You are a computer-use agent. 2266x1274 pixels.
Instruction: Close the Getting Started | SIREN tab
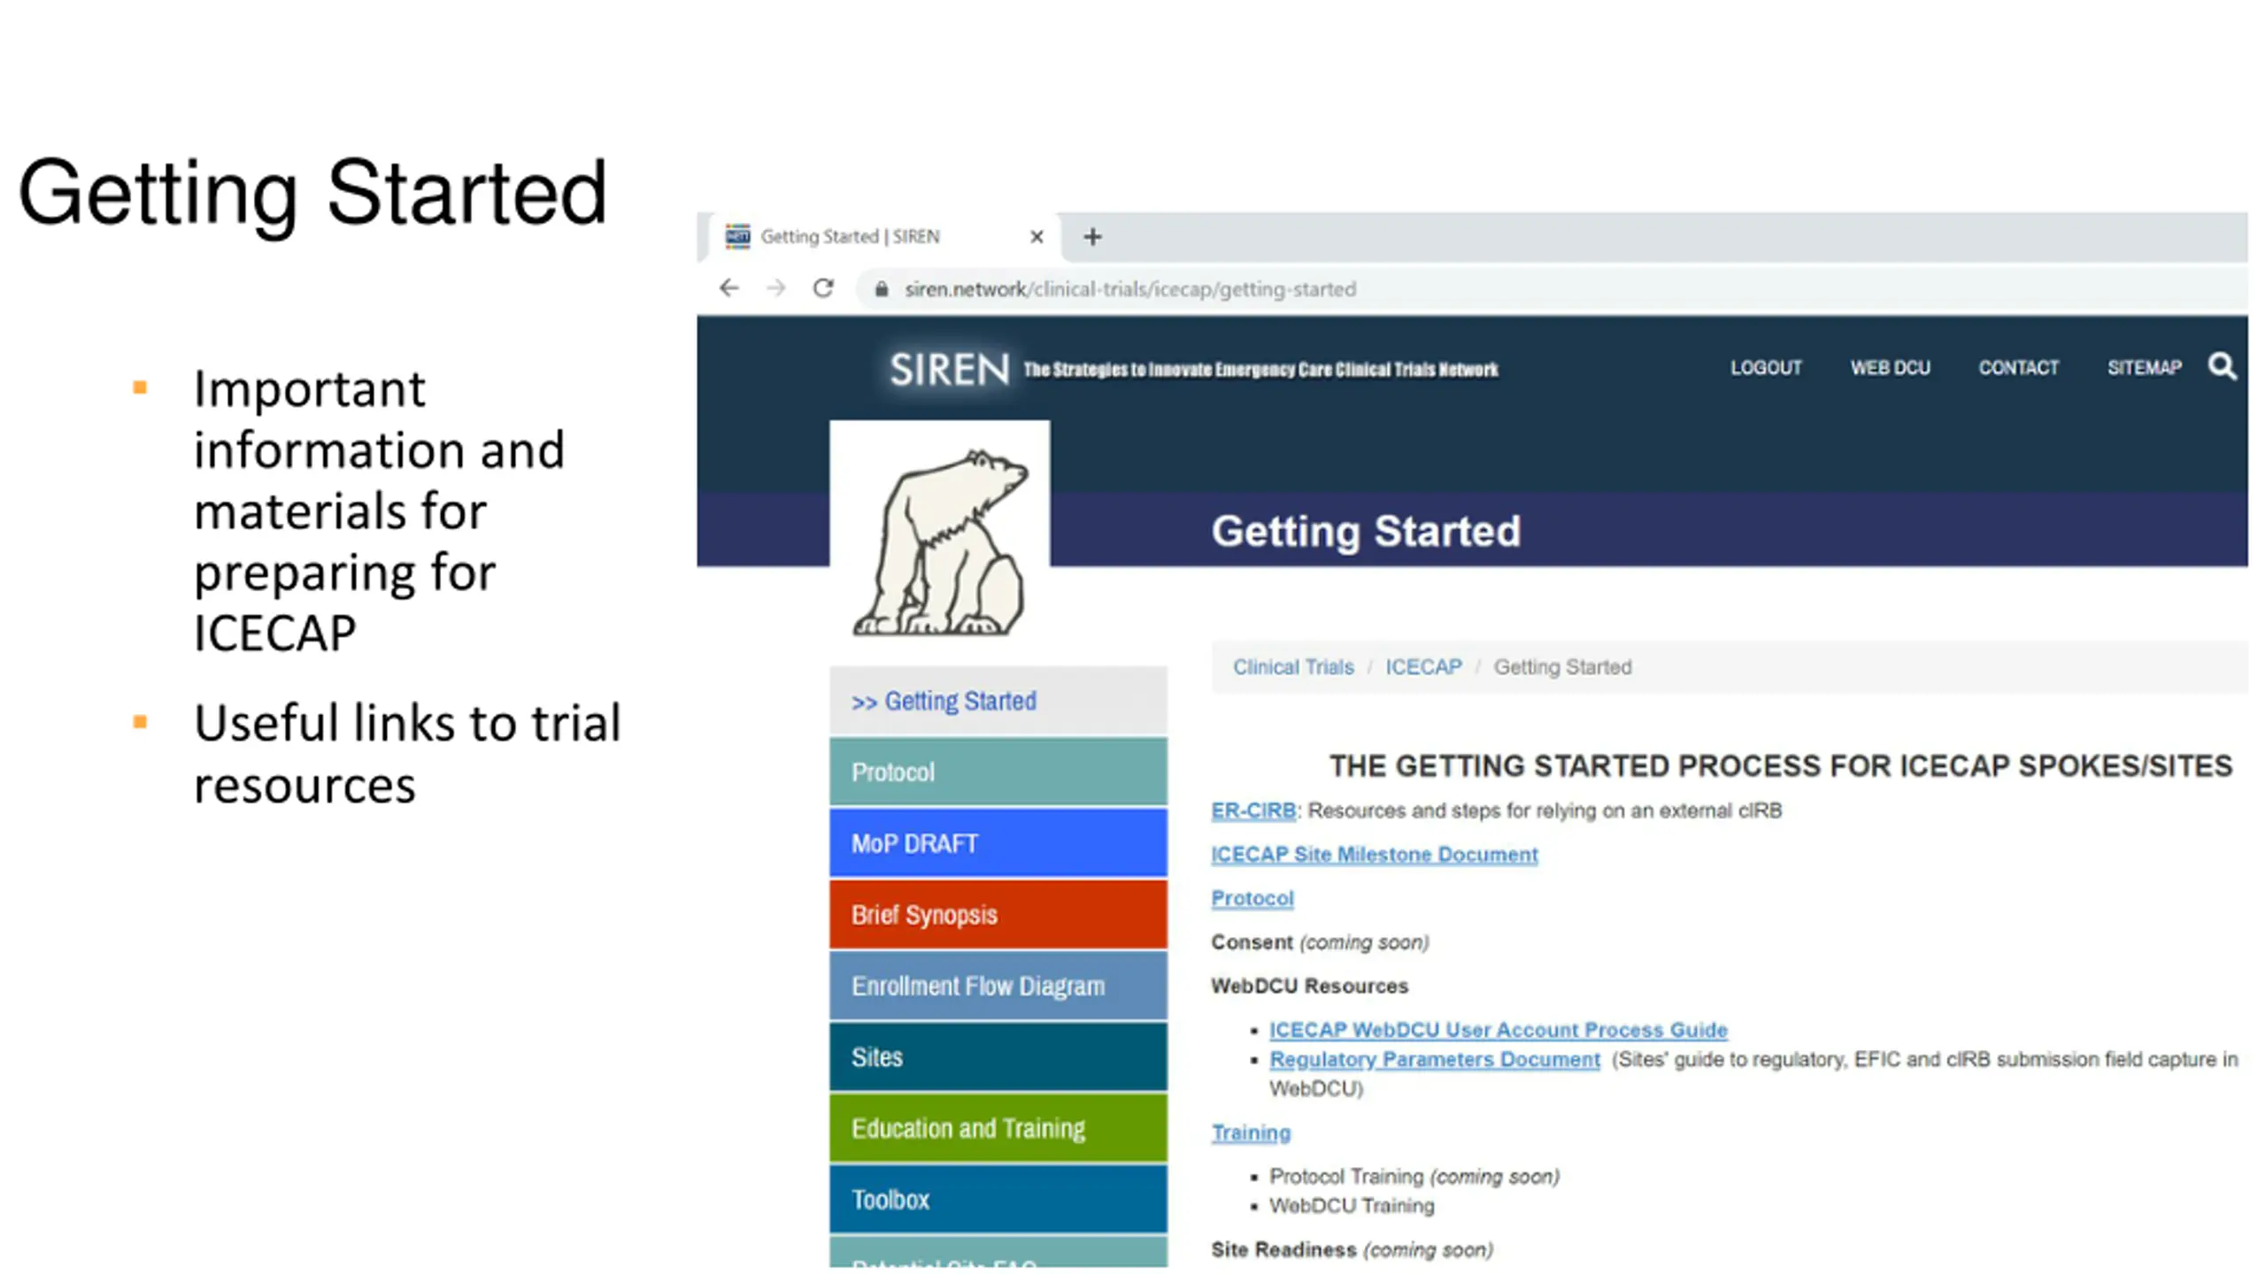point(1037,237)
